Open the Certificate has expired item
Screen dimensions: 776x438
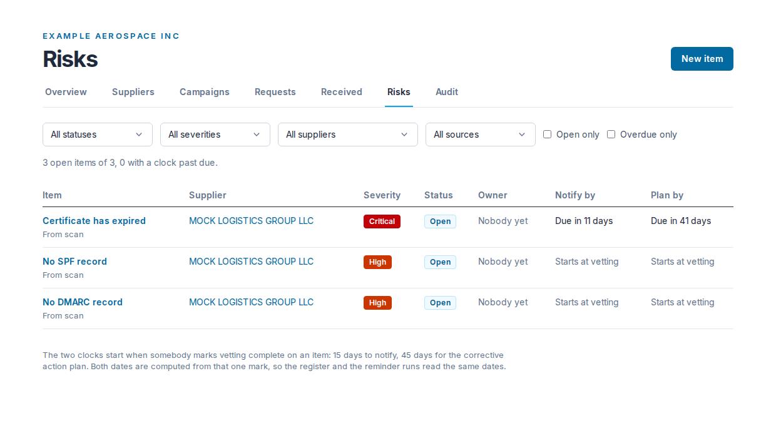click(x=94, y=221)
